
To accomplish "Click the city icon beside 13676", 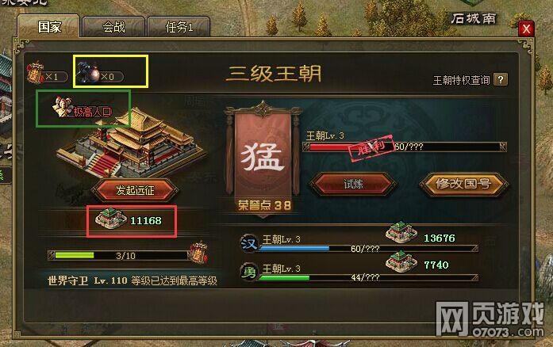I will coord(401,232).
